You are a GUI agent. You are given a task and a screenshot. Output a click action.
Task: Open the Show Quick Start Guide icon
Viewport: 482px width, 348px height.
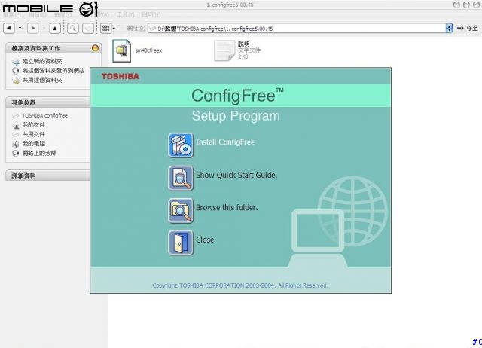click(181, 178)
